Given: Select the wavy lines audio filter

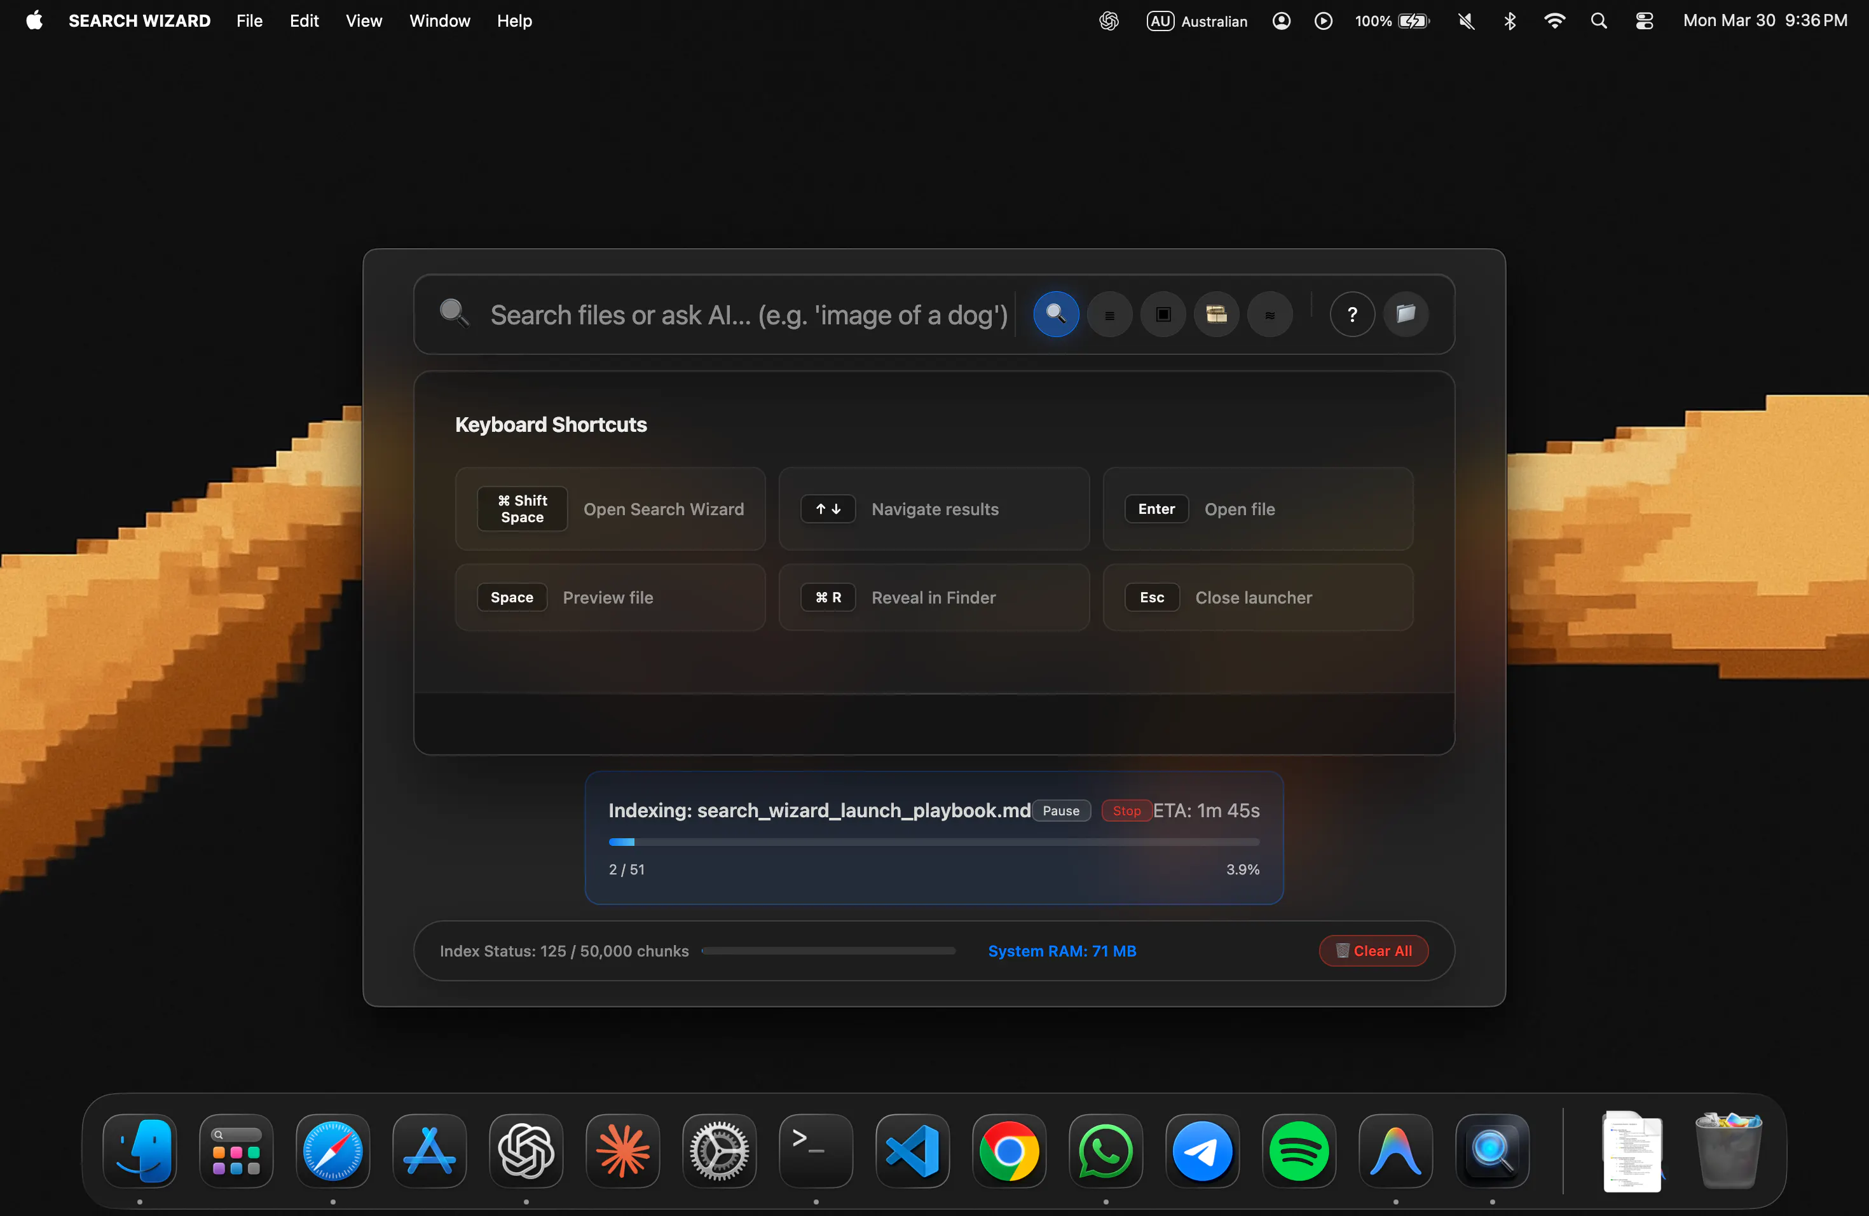Looking at the screenshot, I should pyautogui.click(x=1270, y=314).
